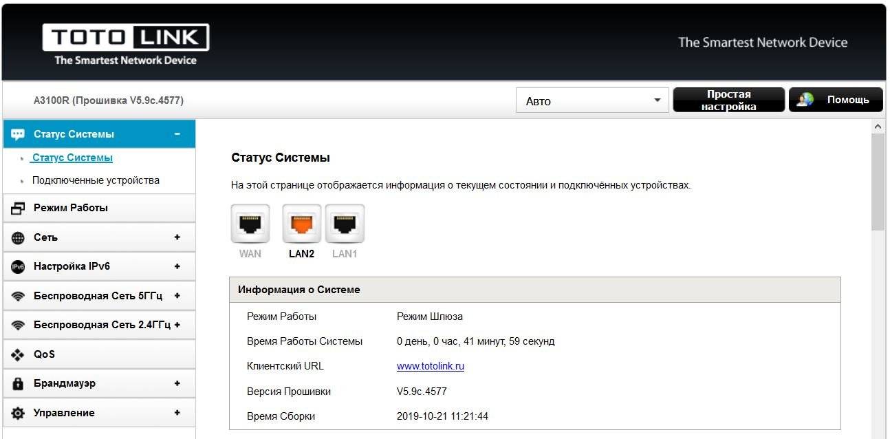The image size is (890, 439).
Task: Collapse the Статус Системы section
Action: coord(177,134)
